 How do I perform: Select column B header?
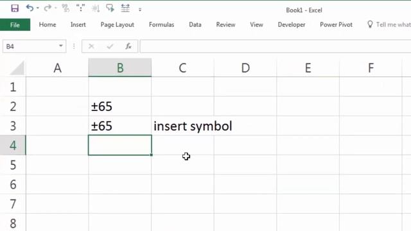point(120,68)
